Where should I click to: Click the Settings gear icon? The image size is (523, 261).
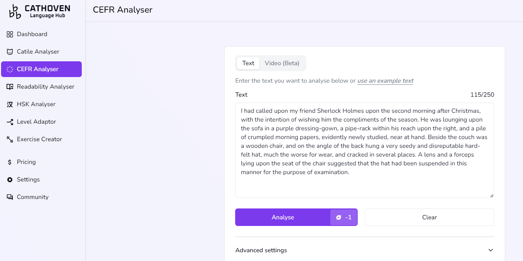pyautogui.click(x=10, y=180)
